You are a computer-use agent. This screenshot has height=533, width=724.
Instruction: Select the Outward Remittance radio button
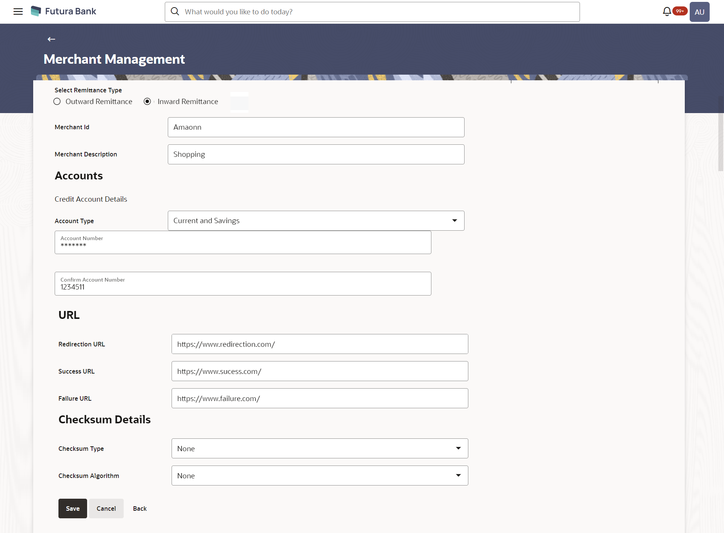click(x=57, y=102)
